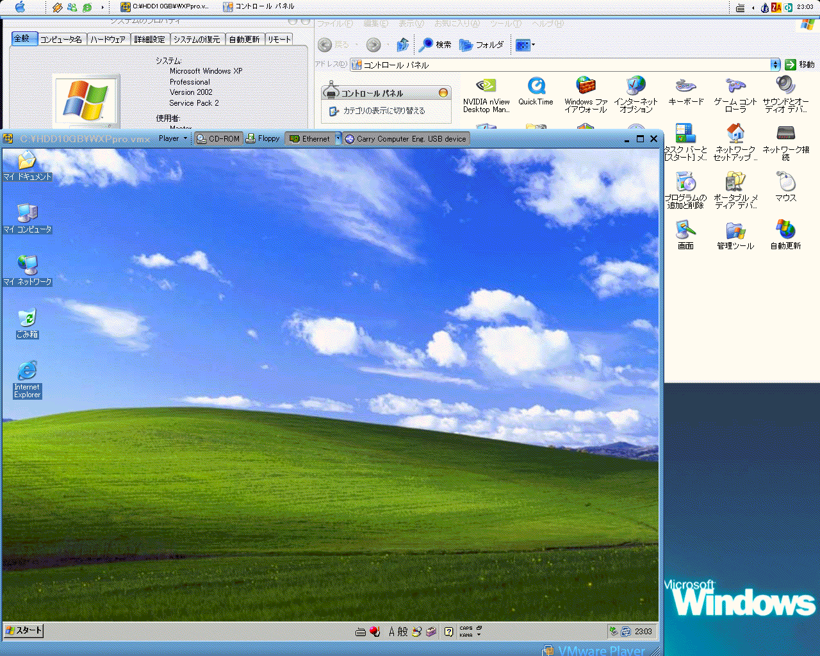Image resolution: width=820 pixels, height=656 pixels.
Task: Open the ゲーム コントローラ icon
Action: click(735, 95)
